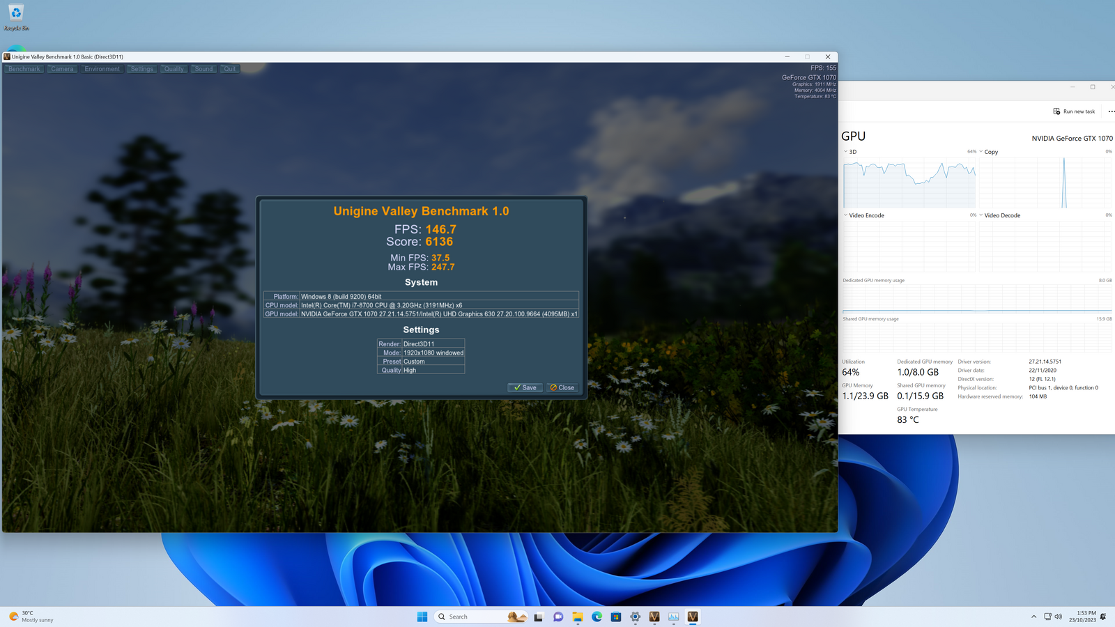
Task: Close the Unigine Valley Benchmark window
Action: [x=827, y=56]
